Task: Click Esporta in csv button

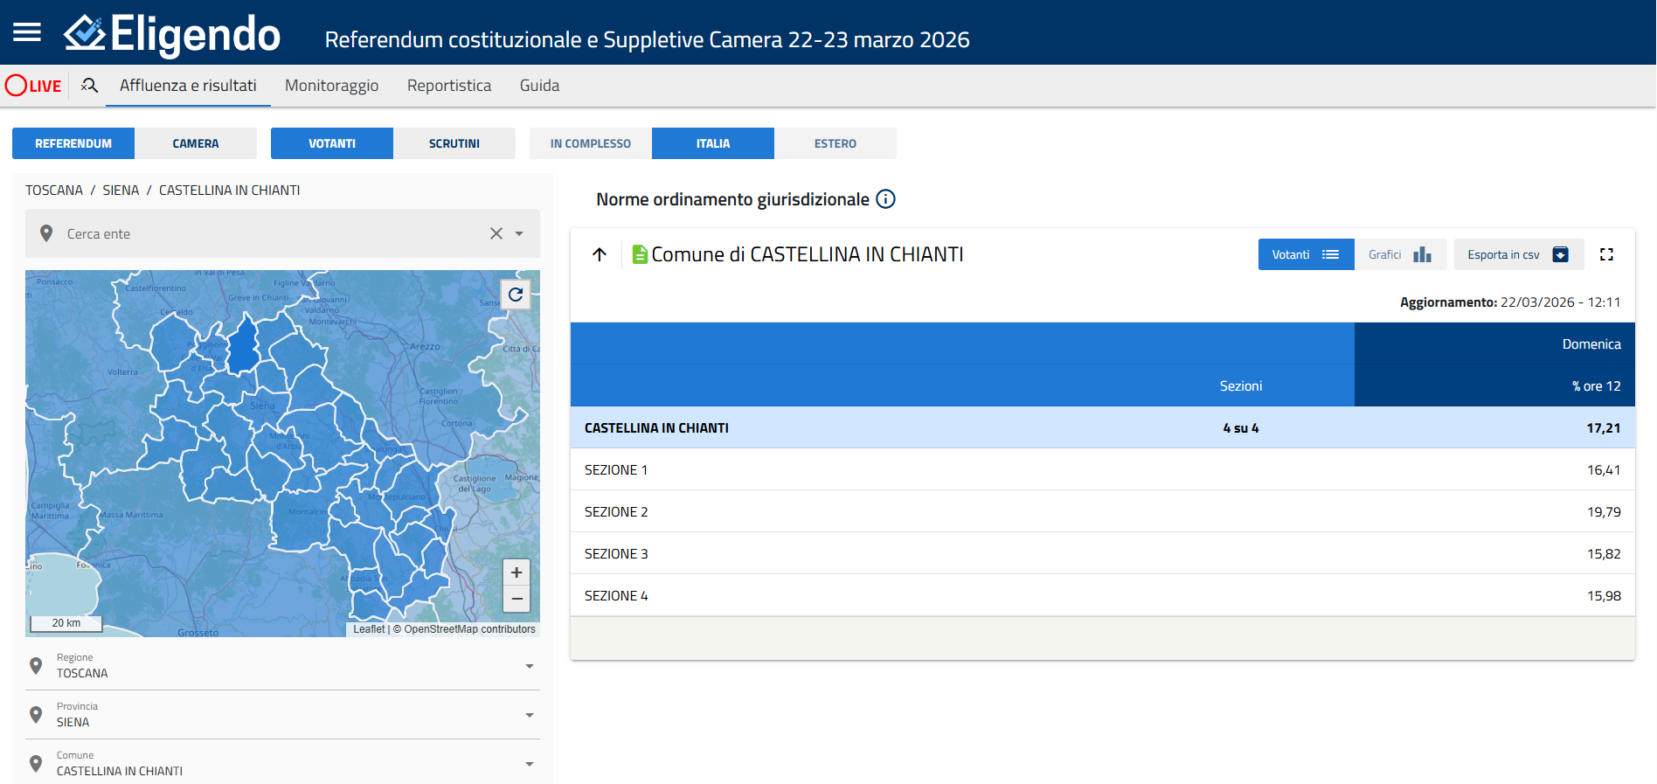Action: click(x=1518, y=254)
